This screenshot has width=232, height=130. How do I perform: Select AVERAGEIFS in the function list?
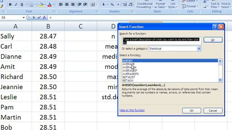pos(170,74)
